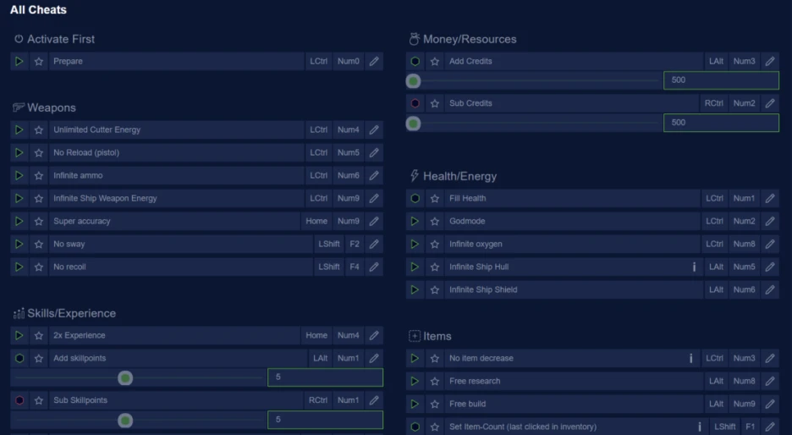The image size is (792, 435).
Task: Click the star icon for Infinite ammo
Action: coord(39,175)
